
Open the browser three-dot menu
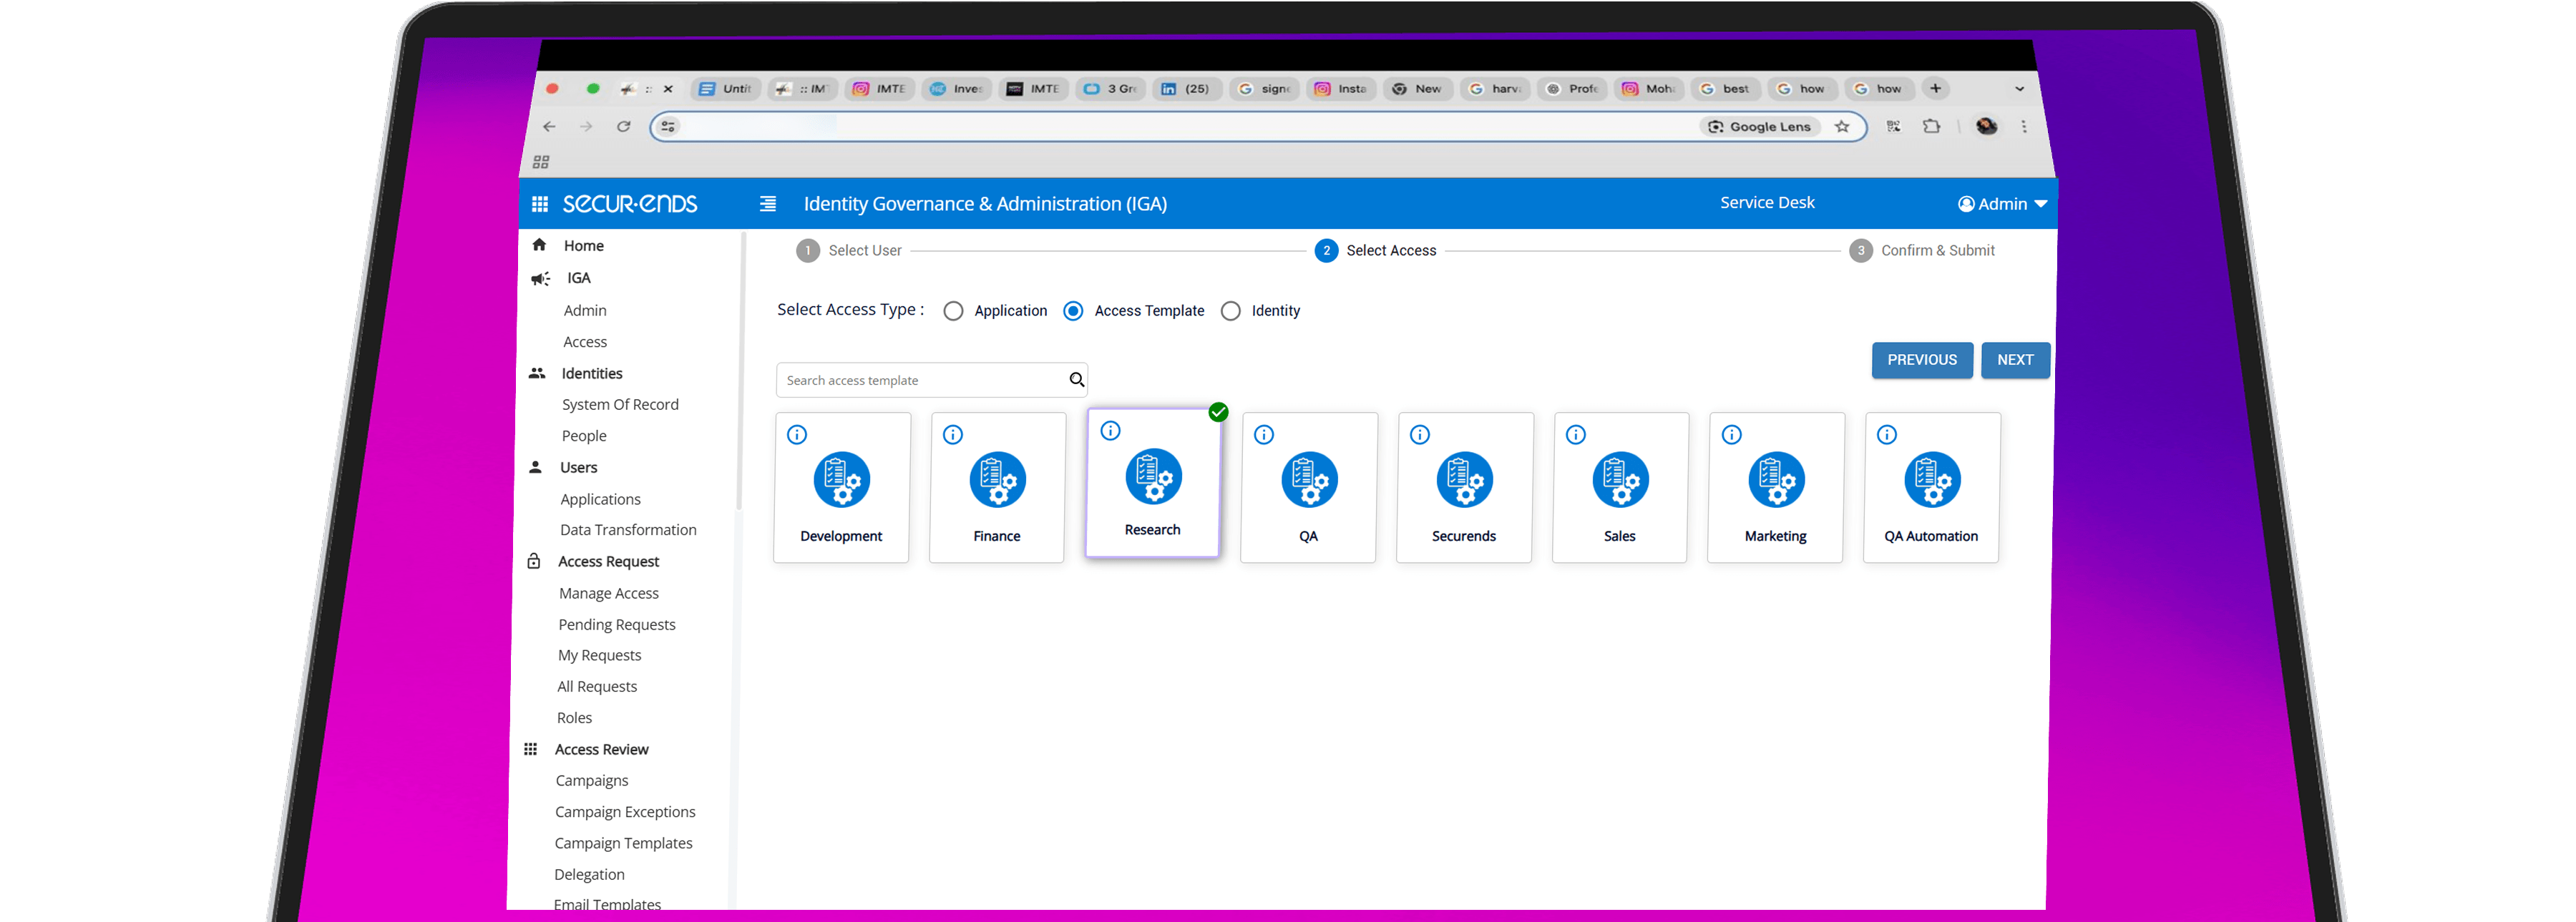[x=2024, y=127]
